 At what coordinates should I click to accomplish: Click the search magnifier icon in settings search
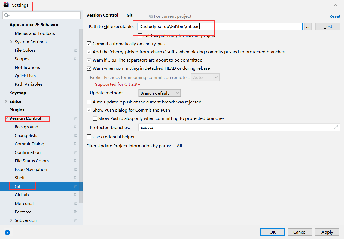[x=6, y=15]
